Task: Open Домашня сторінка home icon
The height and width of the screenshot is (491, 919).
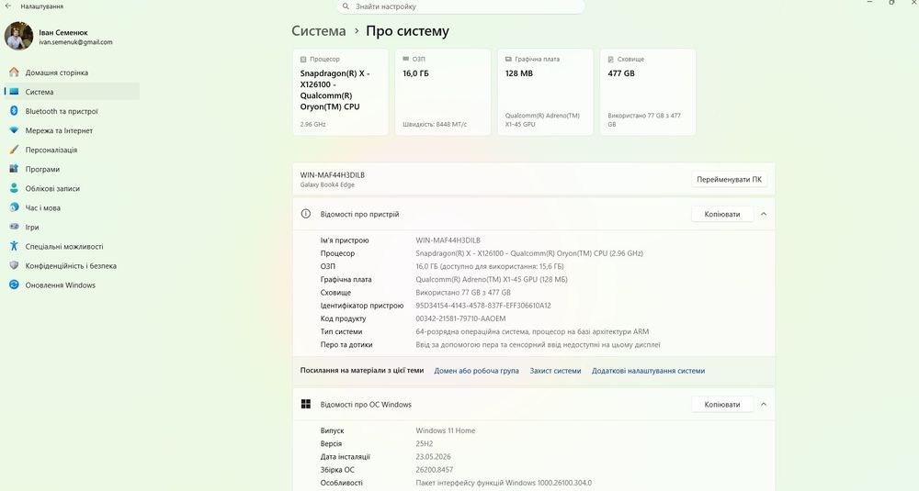Action: [x=14, y=73]
